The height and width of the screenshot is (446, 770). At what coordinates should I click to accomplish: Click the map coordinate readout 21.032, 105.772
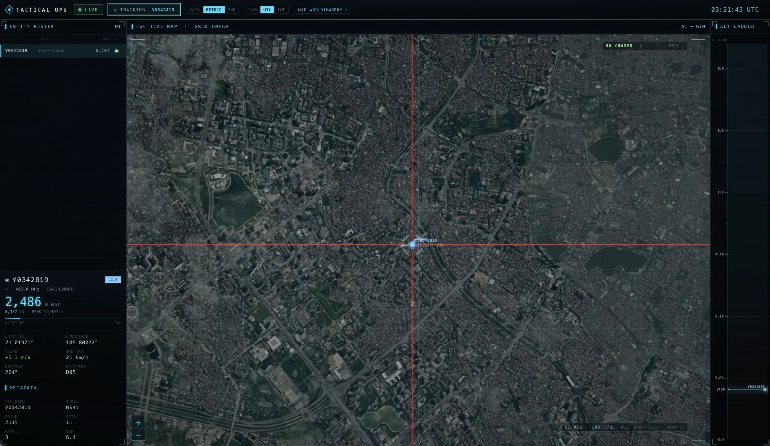[589, 427]
